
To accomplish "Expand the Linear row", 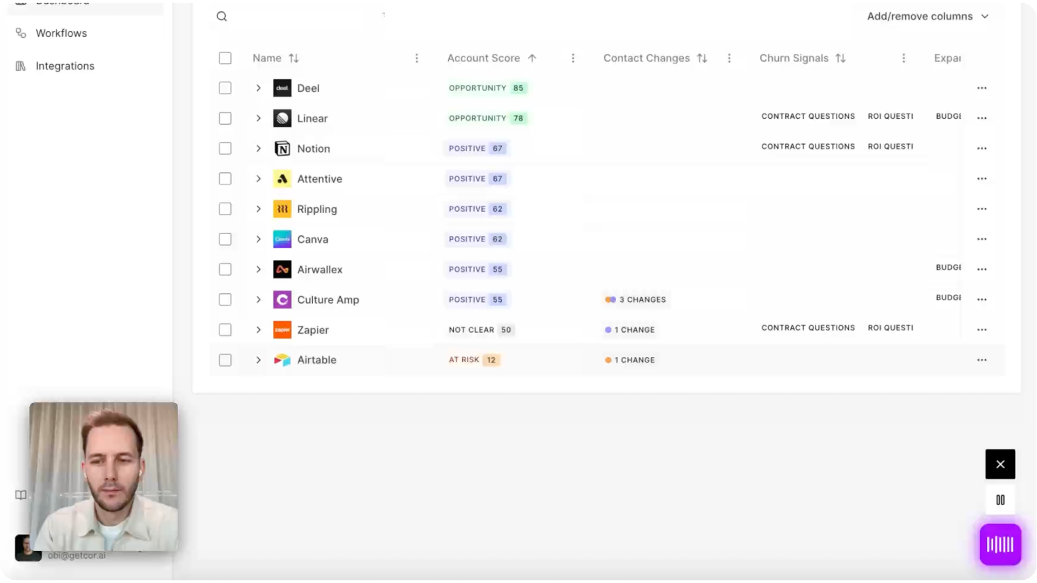I will (x=258, y=118).
